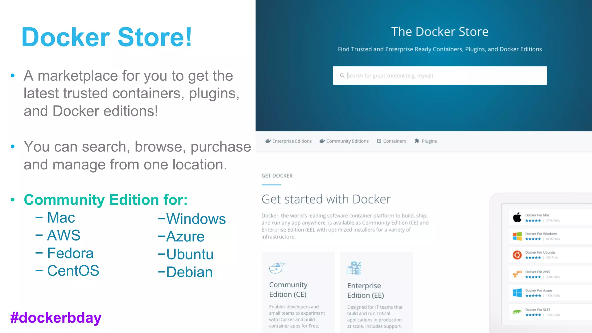Image resolution: width=592 pixels, height=333 pixels.
Task: Click the 'Ubuntu' list item
Action: (190, 254)
